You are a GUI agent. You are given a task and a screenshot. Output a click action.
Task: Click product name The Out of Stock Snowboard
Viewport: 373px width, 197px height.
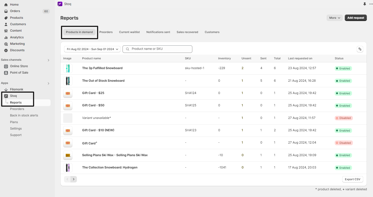point(103,81)
